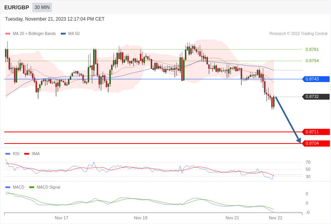The image size is (331, 224).
Task: Click the MACD Signal legend swatch
Action: click(x=32, y=187)
